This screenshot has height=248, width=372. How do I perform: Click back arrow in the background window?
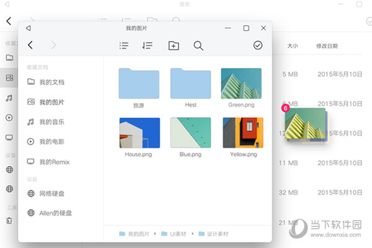(x=9, y=21)
